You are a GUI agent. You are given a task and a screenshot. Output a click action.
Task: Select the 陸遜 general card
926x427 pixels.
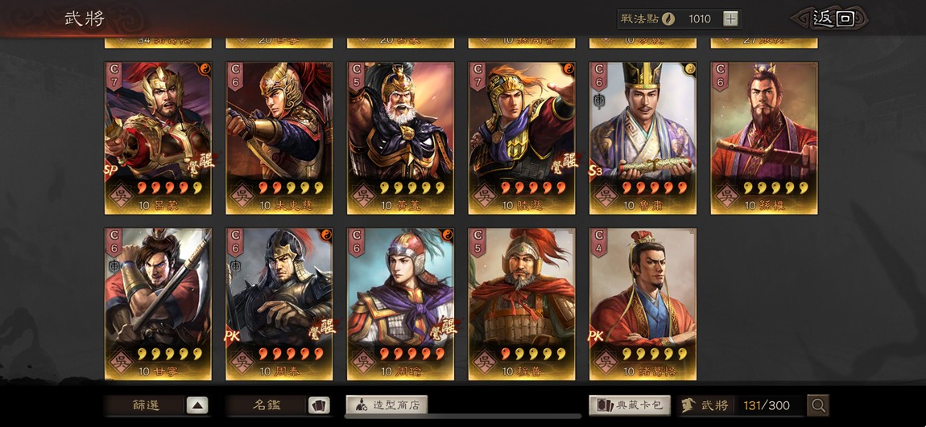click(522, 138)
